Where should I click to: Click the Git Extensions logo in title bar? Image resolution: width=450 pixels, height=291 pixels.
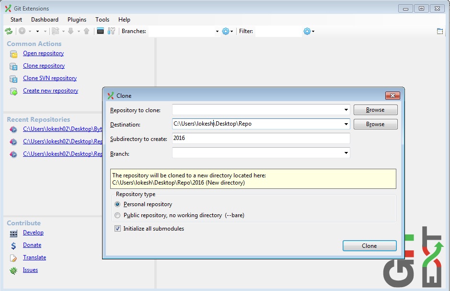click(x=8, y=8)
